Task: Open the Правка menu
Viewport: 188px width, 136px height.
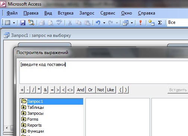Action: click(x=31, y=13)
